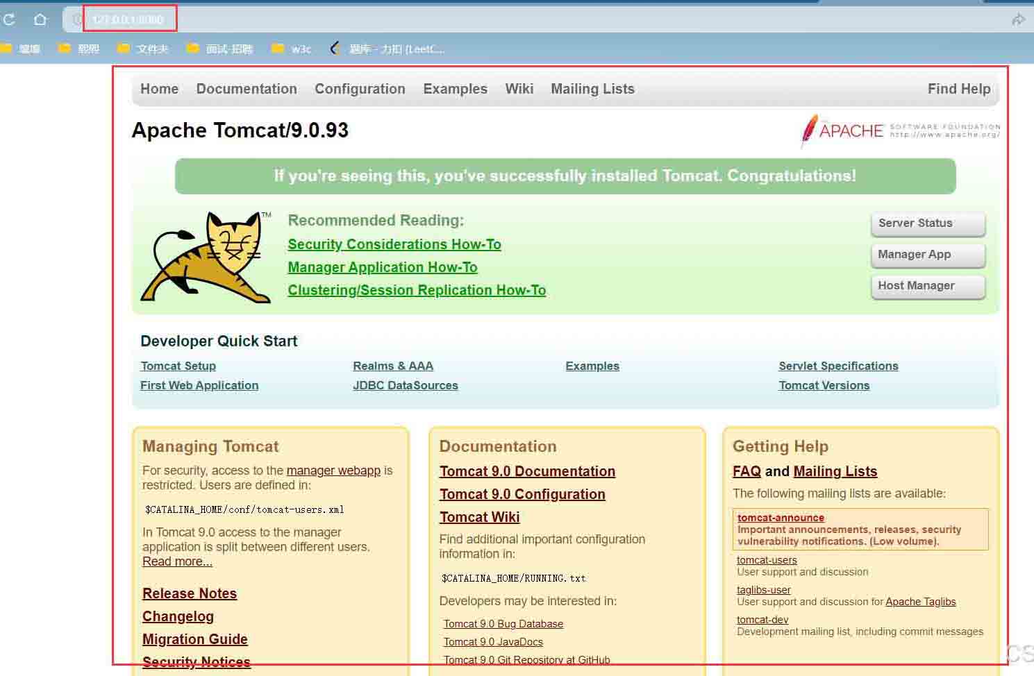
Task: Open the LeetCode bookmark in bookmarks bar
Action: click(x=387, y=49)
